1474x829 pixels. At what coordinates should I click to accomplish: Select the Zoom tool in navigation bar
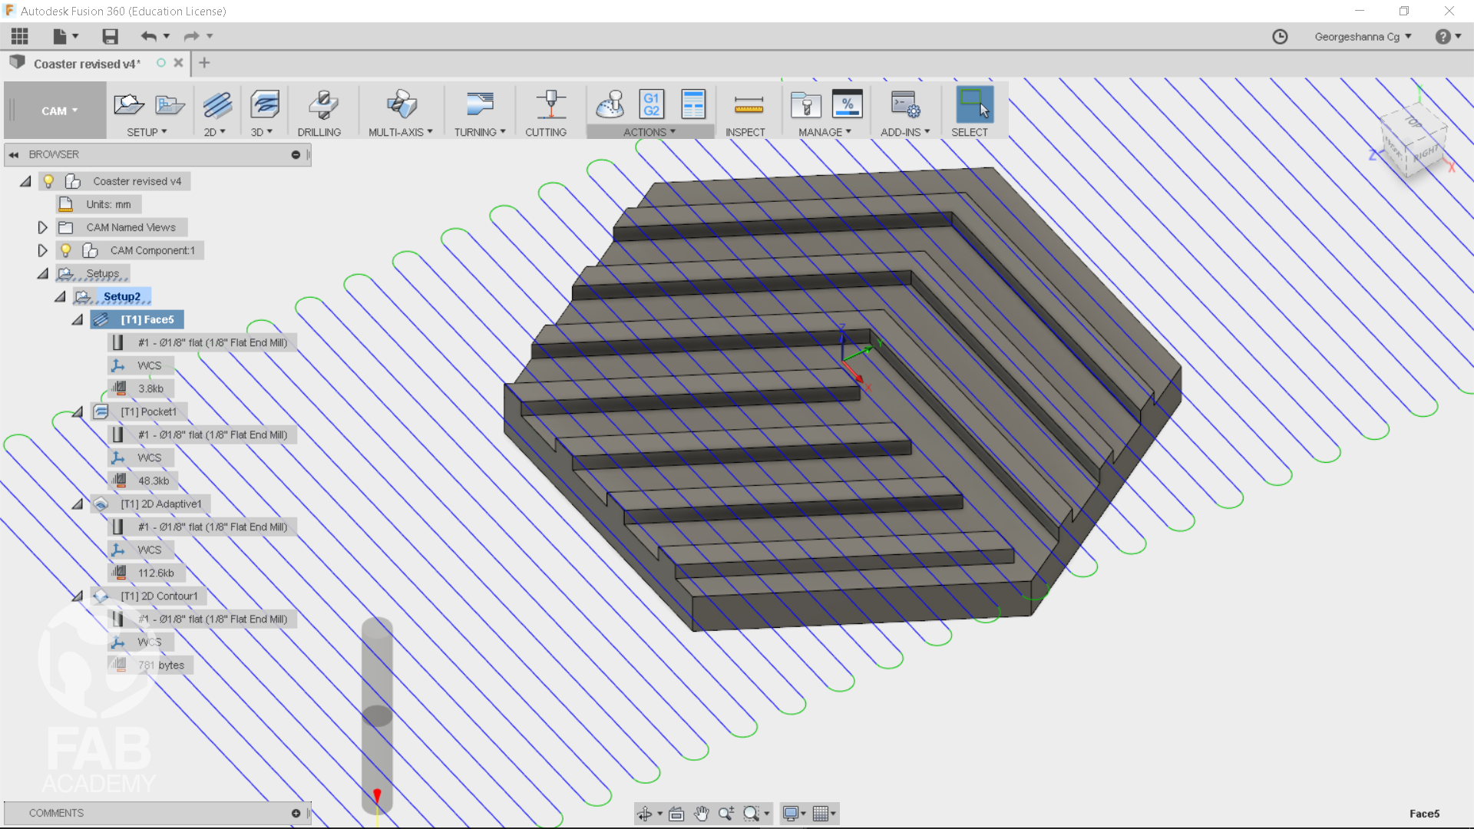click(726, 814)
